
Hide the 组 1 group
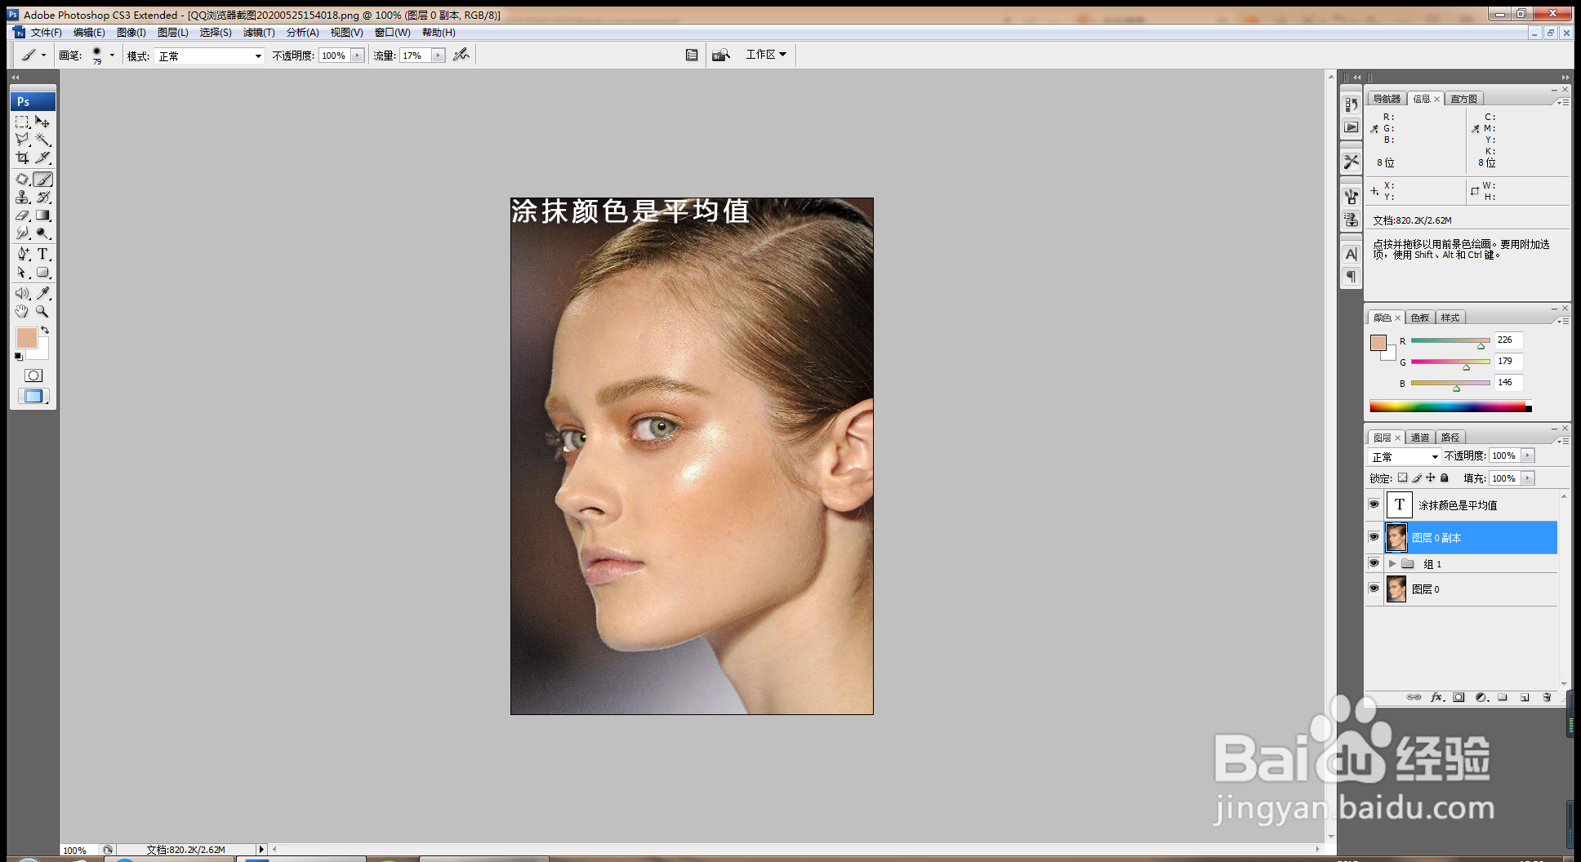(1374, 563)
